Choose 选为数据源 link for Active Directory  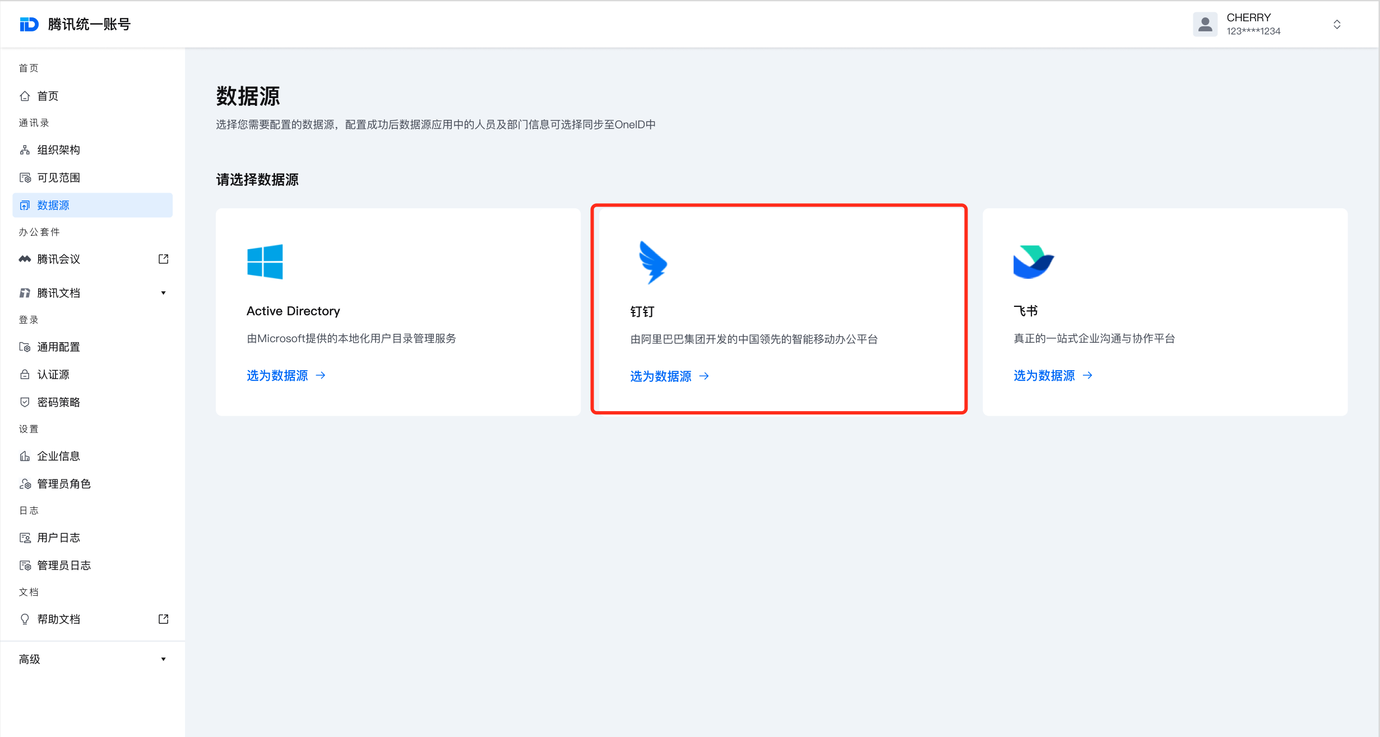click(x=277, y=375)
